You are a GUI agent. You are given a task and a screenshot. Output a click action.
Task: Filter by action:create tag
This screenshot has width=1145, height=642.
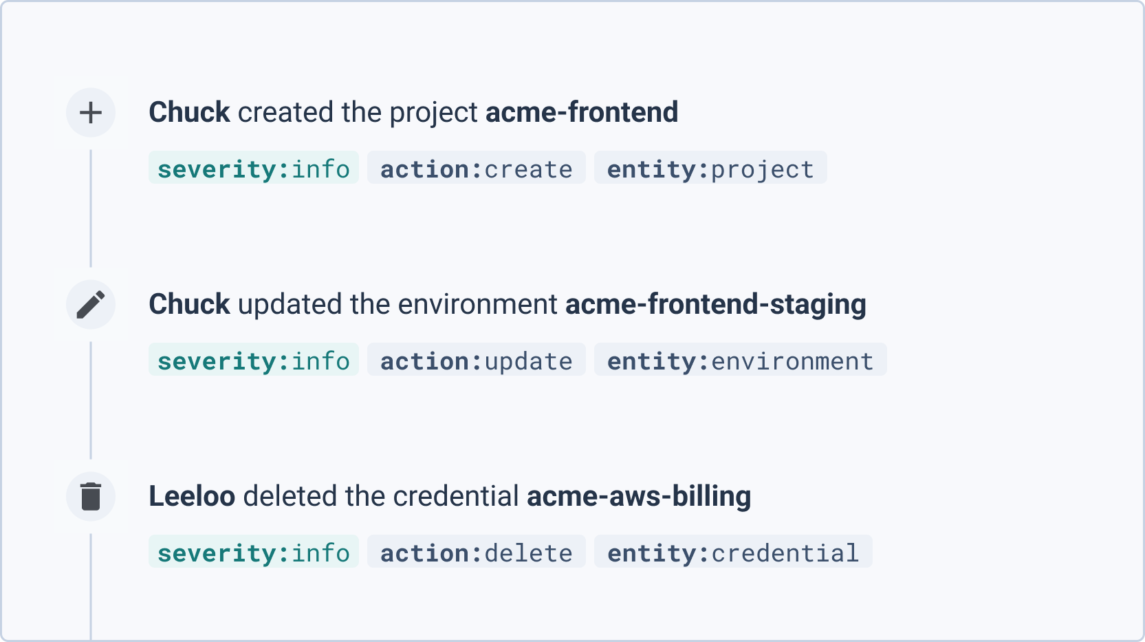pyautogui.click(x=477, y=168)
